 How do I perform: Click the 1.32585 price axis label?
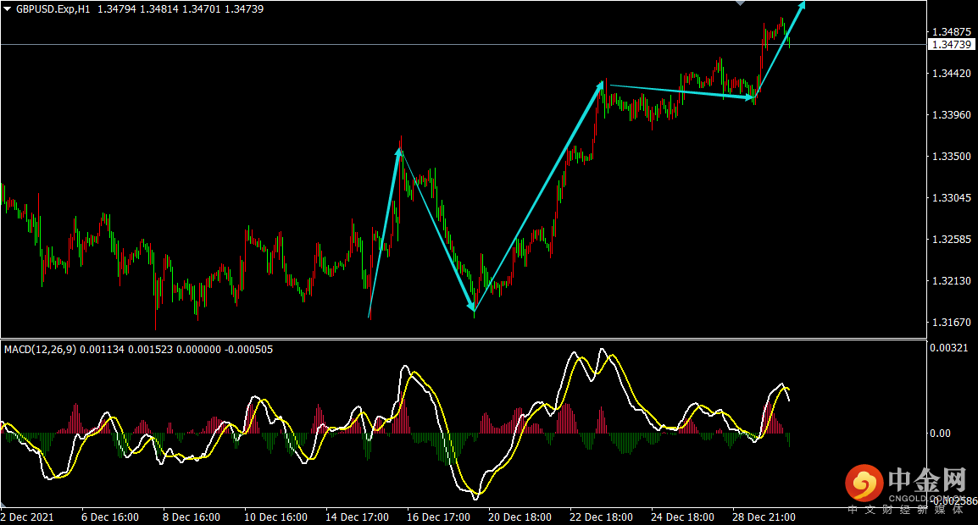pyautogui.click(x=951, y=240)
